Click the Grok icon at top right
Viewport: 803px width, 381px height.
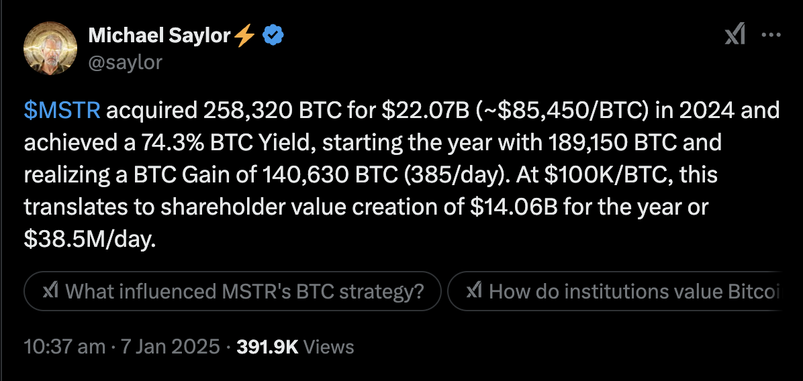tap(735, 36)
